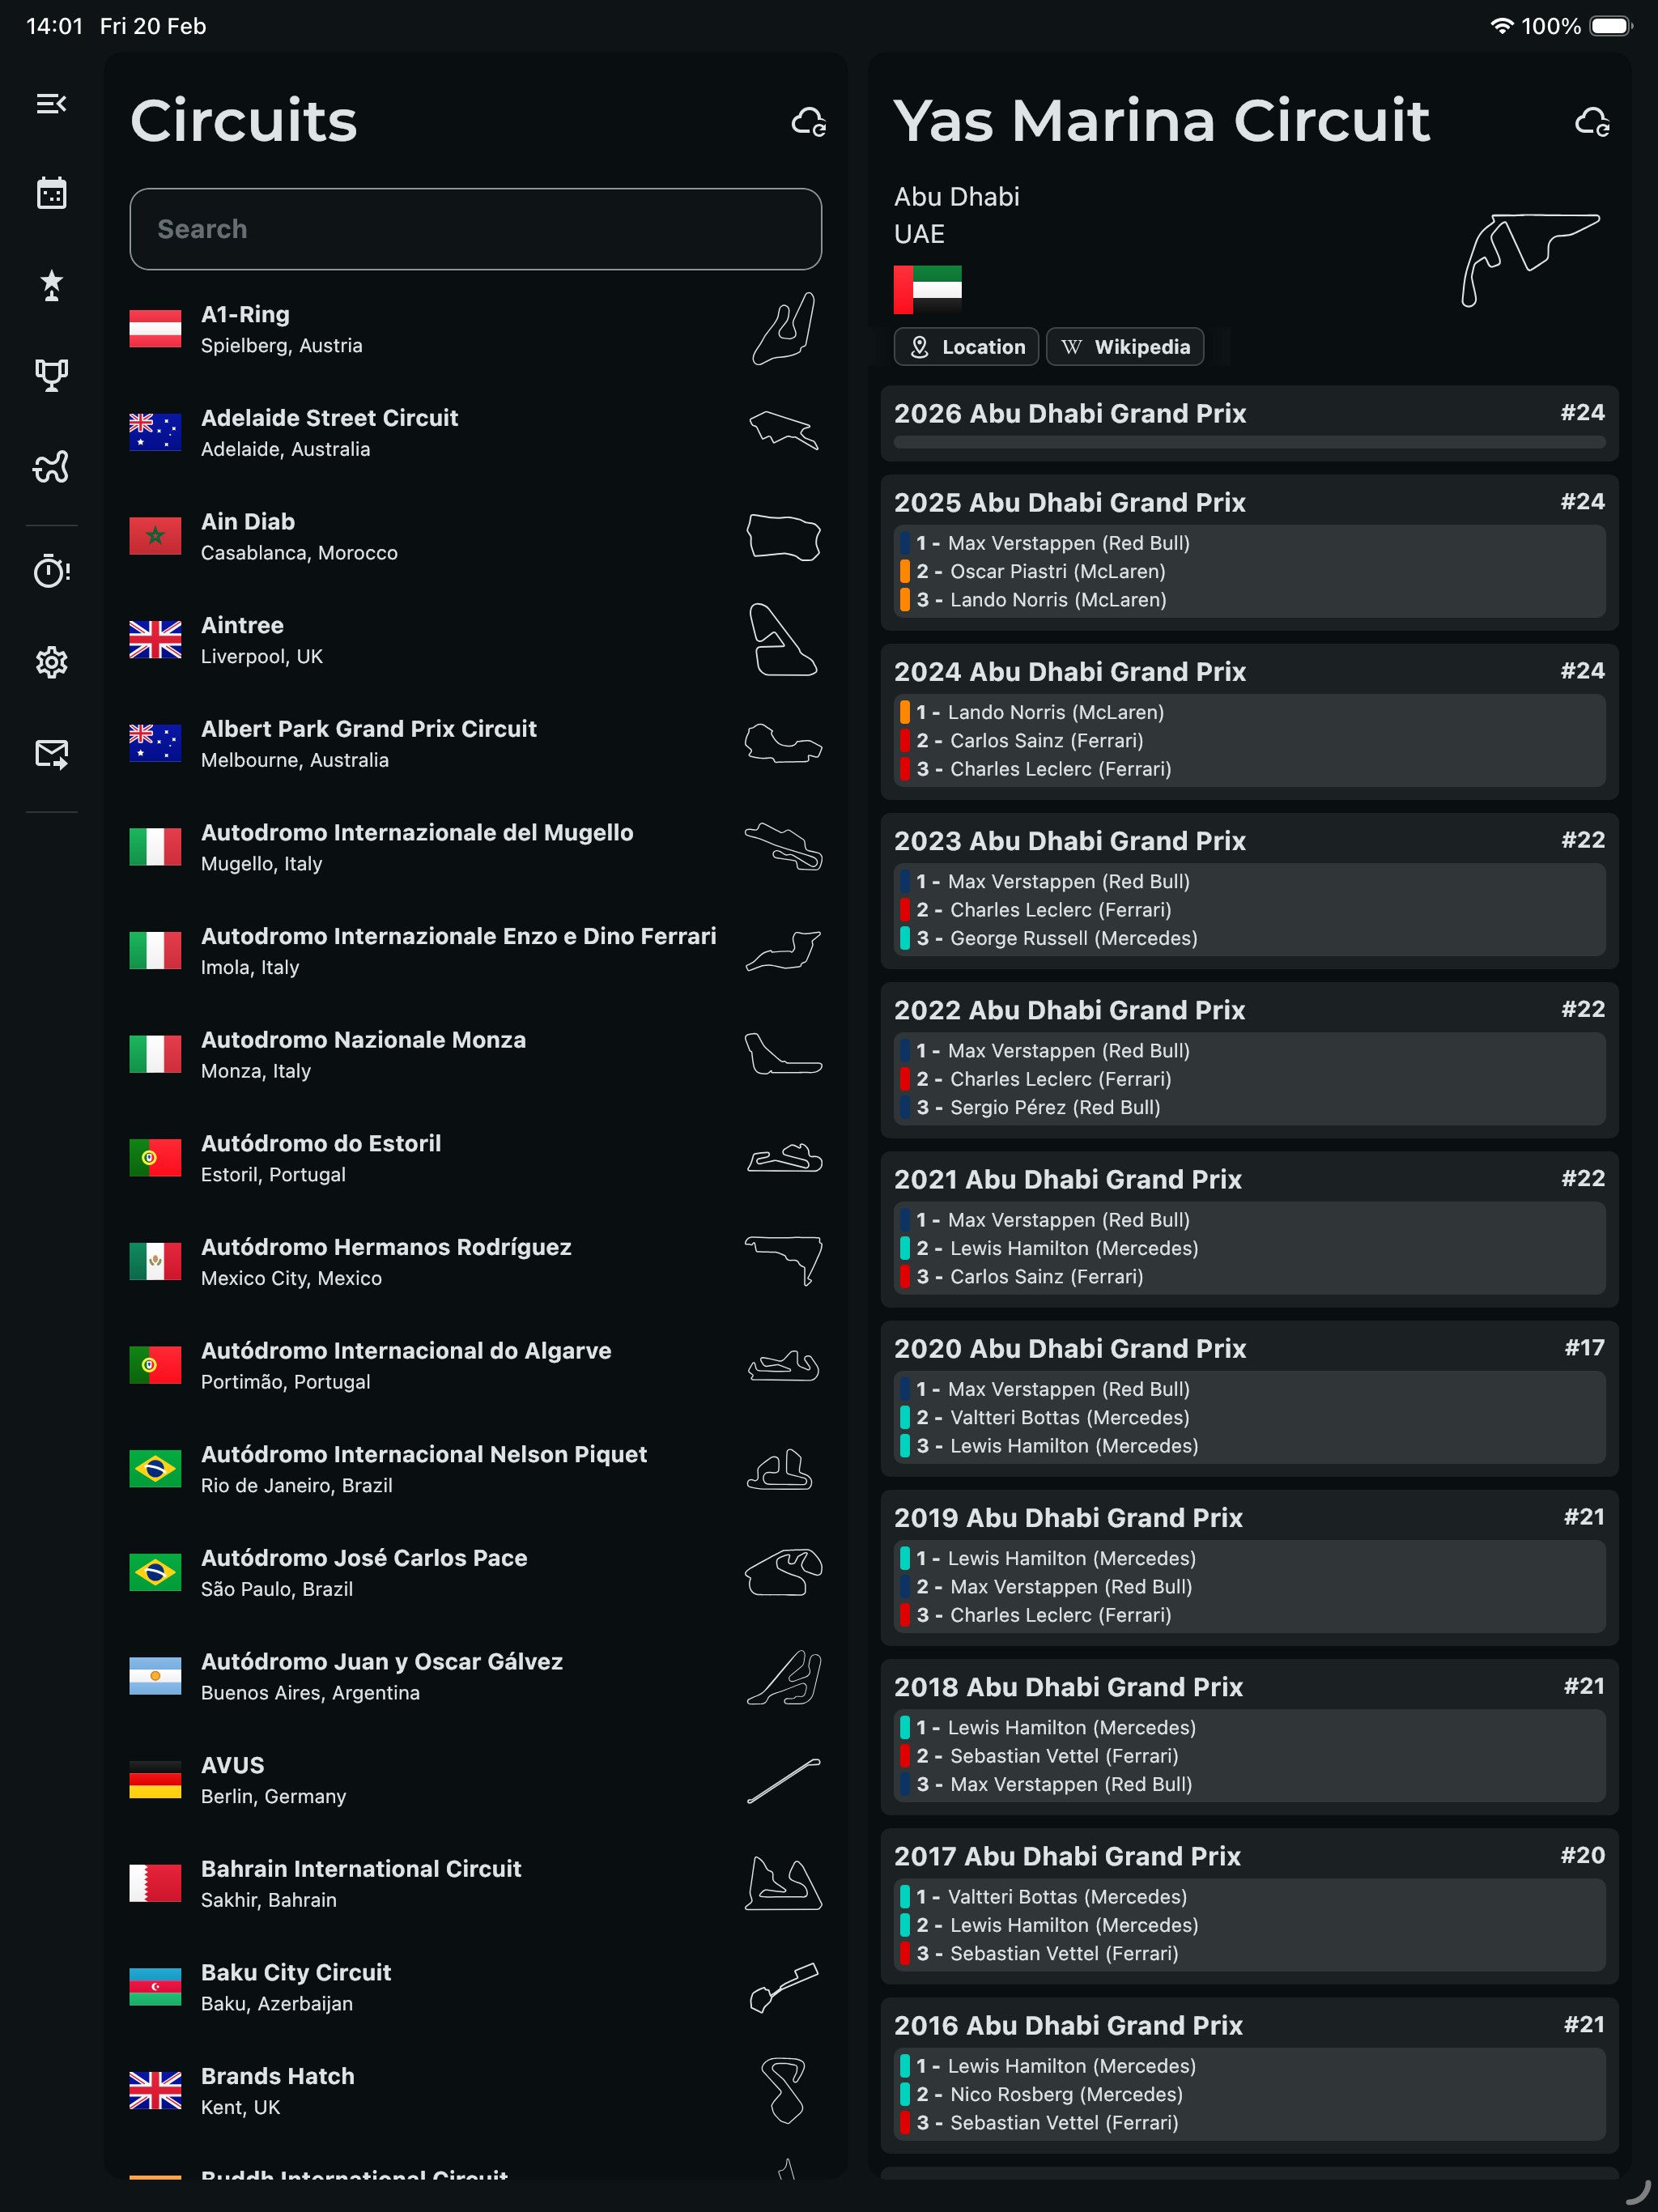Open the 2025 Abu Dhabi Grand Prix

pos(1248,552)
